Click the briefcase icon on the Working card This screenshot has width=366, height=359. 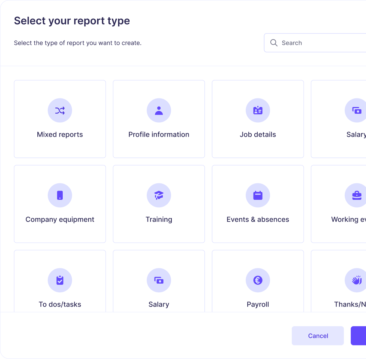356,195
